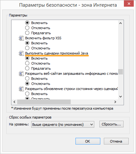This screenshot has height=154, width=136.
Task: Click the list's scroll up arrow
Action: tap(120, 23)
